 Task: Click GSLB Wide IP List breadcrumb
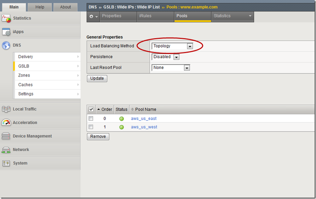pos(131,7)
